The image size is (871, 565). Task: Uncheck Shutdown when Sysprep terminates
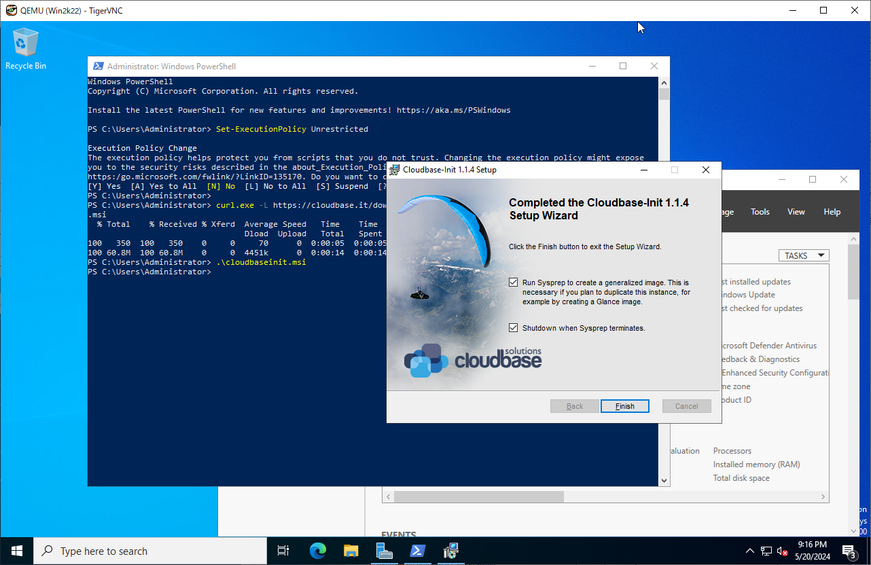tap(514, 328)
